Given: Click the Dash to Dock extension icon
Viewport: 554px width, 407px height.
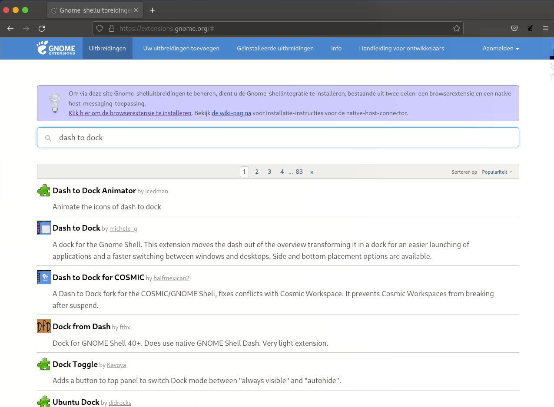Looking at the screenshot, I should (44, 228).
